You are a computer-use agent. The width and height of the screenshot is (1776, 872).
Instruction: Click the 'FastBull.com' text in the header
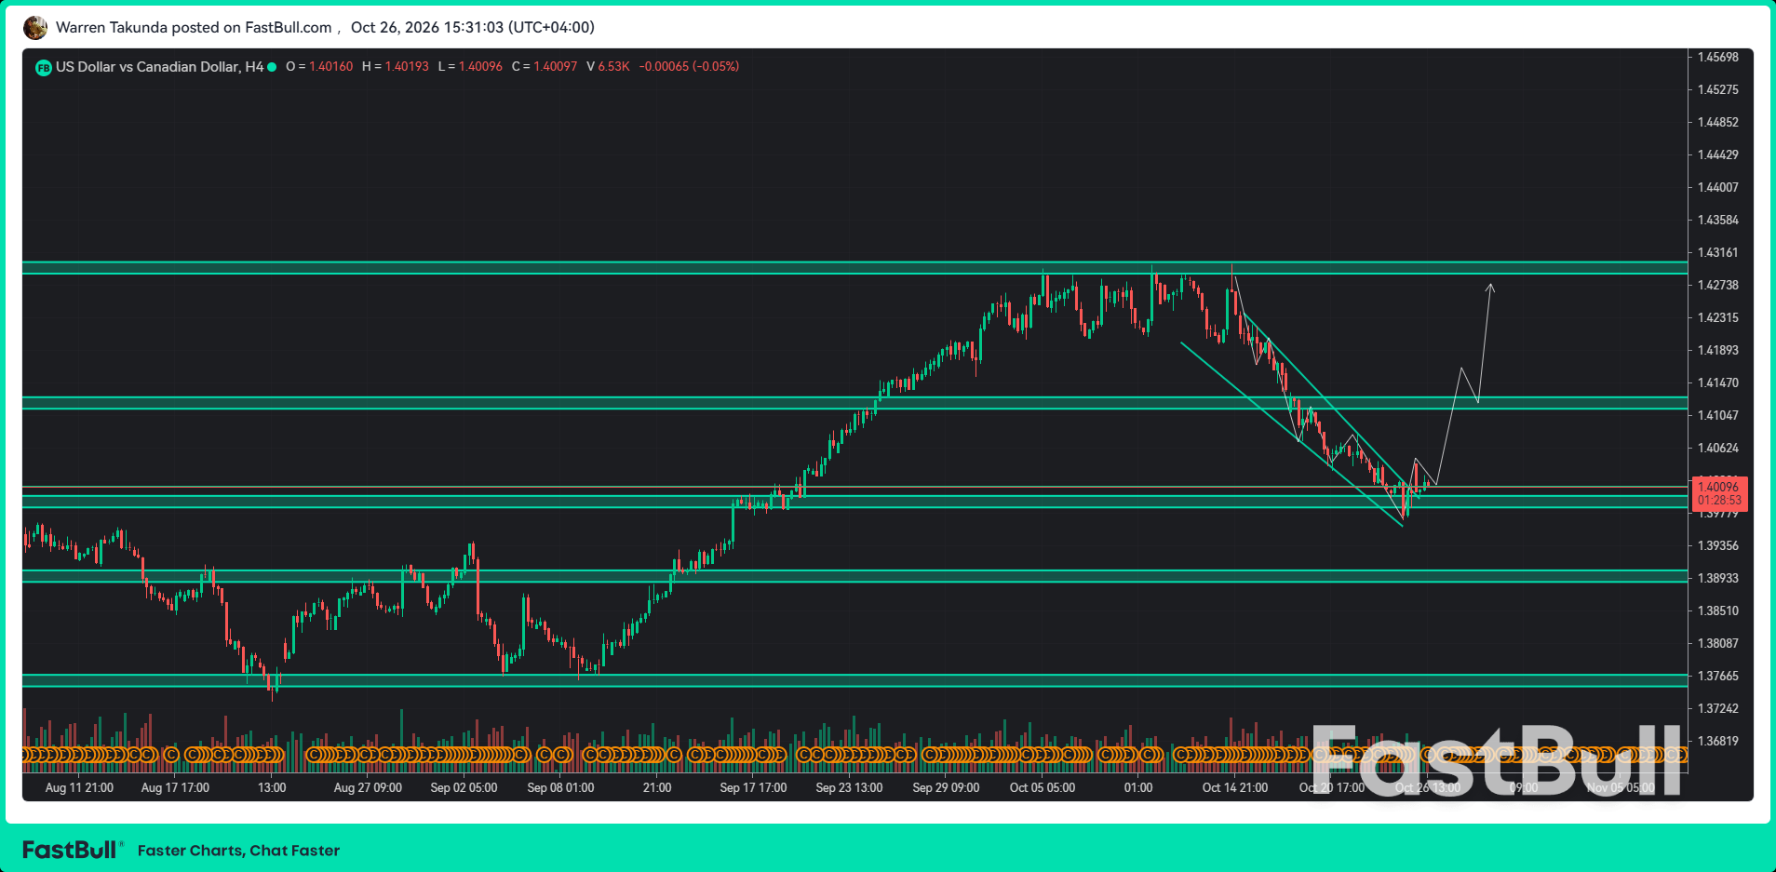point(288,27)
